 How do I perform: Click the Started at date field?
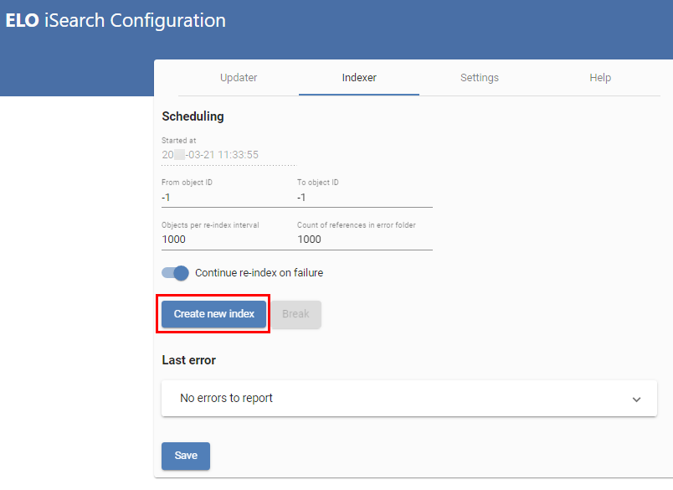coord(229,155)
